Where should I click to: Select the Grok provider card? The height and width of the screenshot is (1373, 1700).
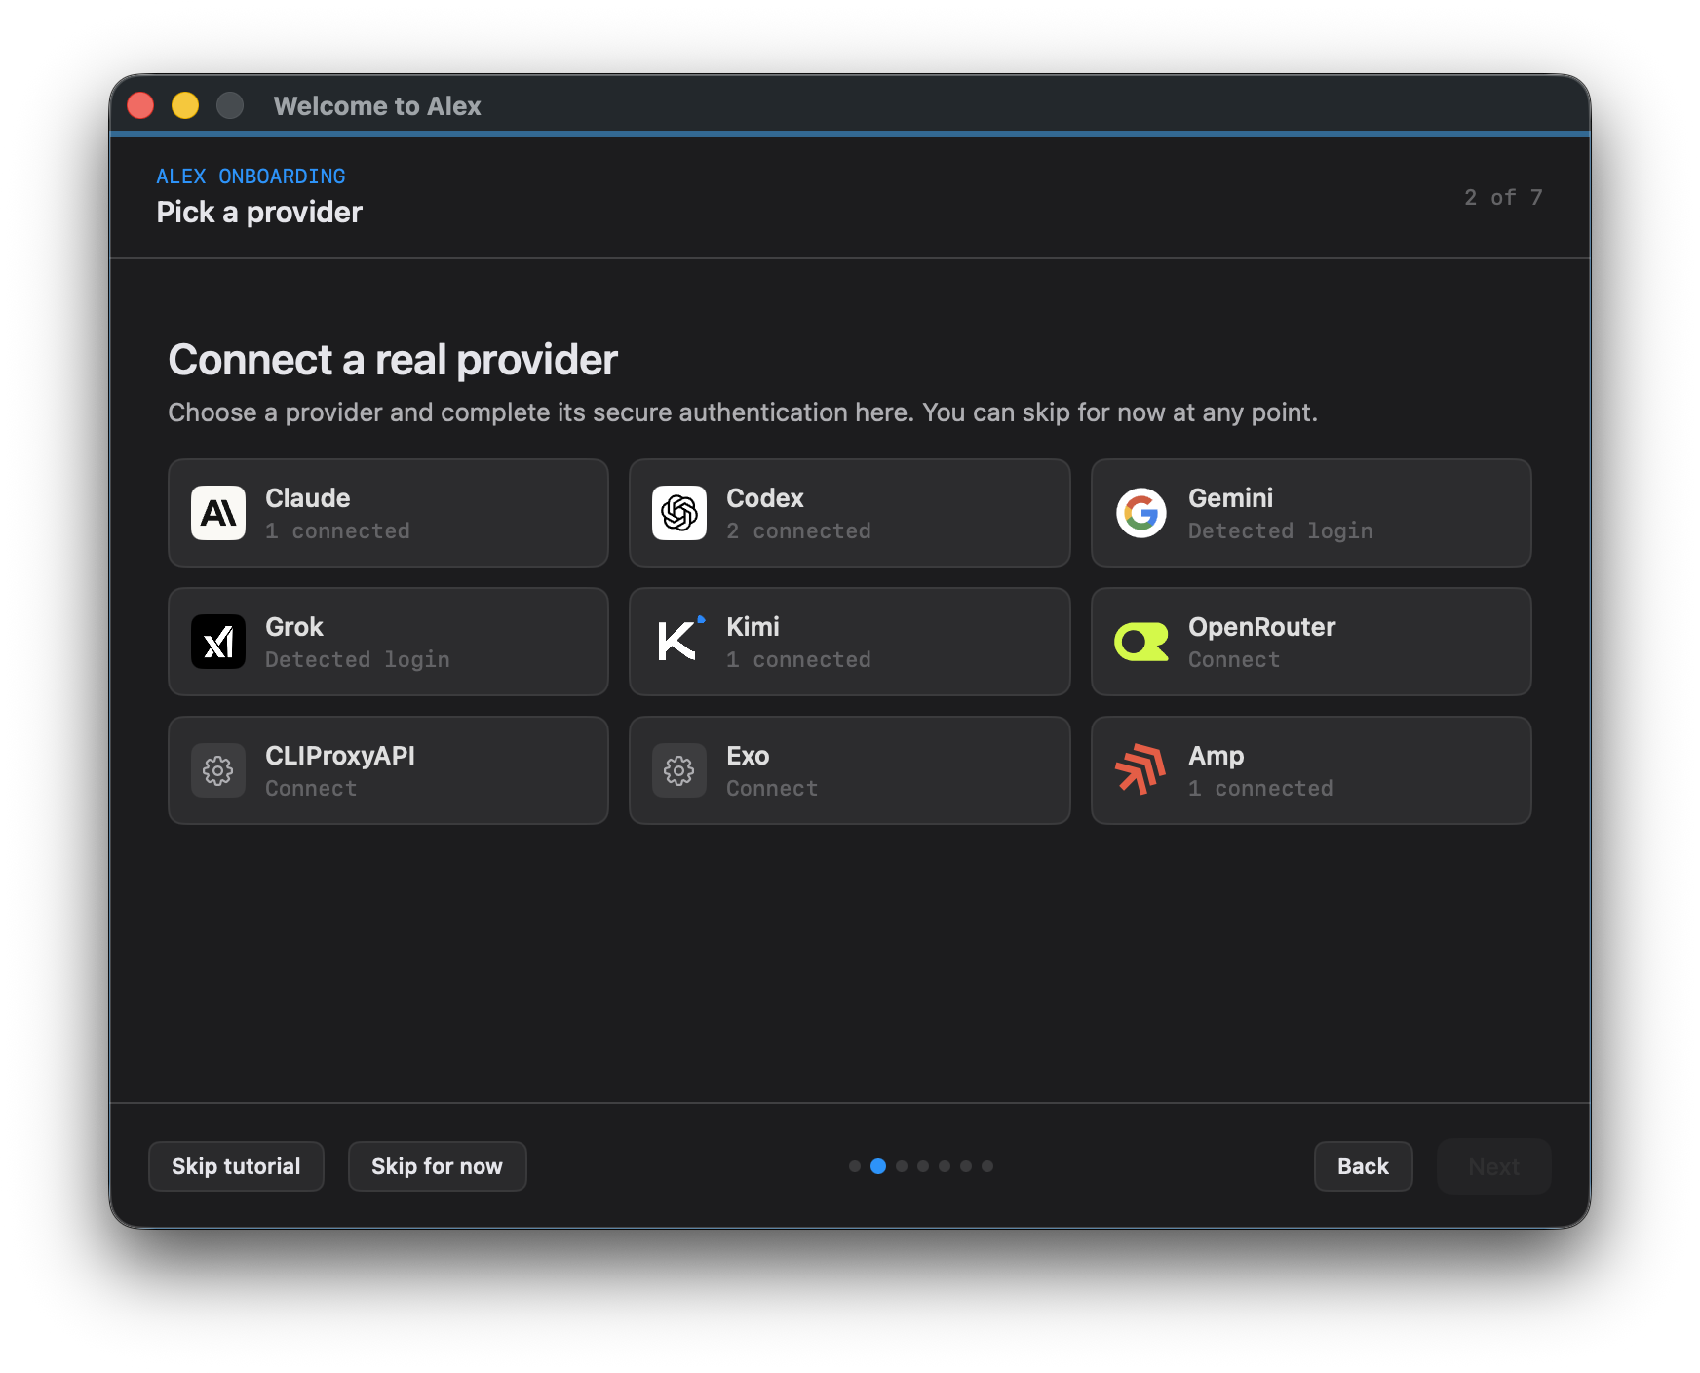388,642
